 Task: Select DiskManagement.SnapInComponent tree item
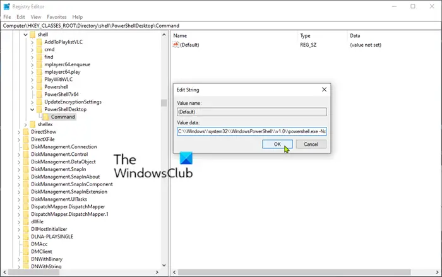72,184
